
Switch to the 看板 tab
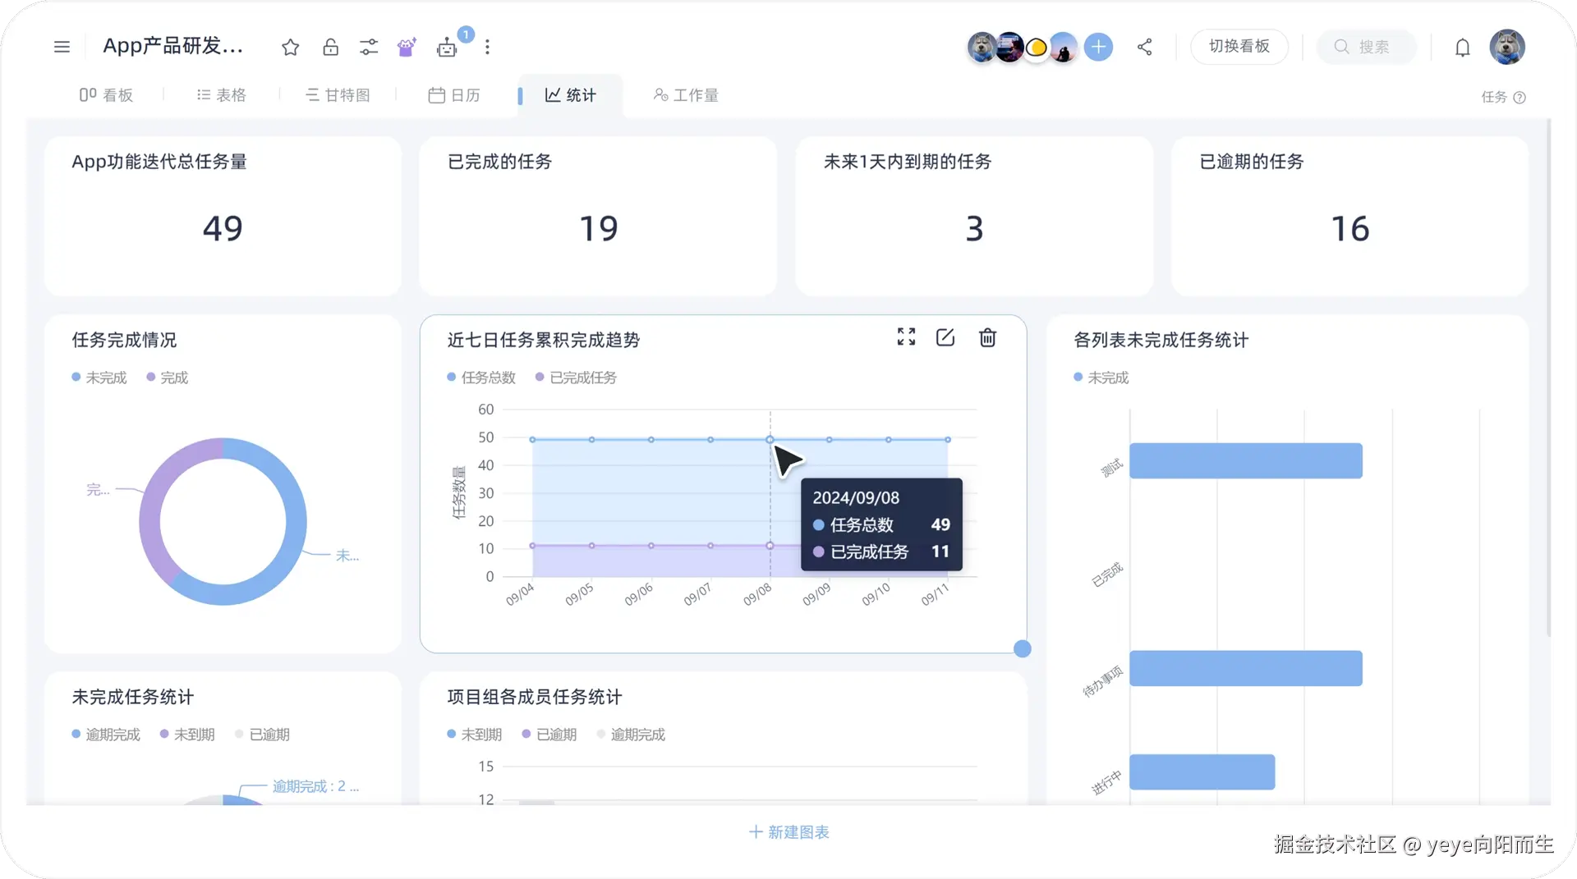(106, 95)
